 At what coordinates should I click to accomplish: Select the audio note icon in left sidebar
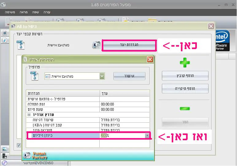pyautogui.click(x=5, y=40)
